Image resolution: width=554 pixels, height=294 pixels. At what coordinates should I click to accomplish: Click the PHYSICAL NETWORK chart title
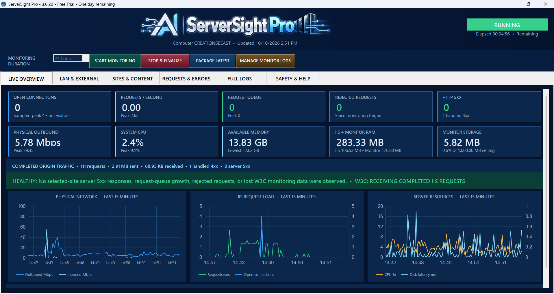click(97, 197)
